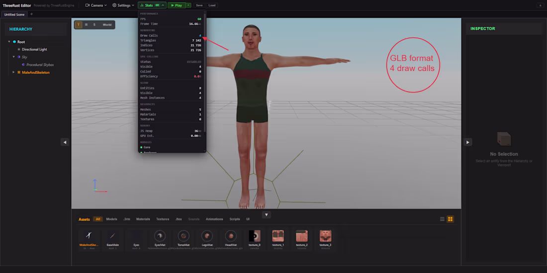The image size is (547, 273).
Task: Expand the MaleAndSkeleton tree node
Action: point(13,72)
